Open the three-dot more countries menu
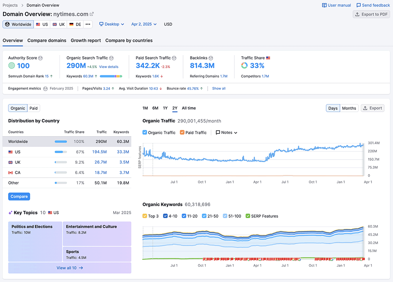The image size is (393, 282). coord(88,24)
